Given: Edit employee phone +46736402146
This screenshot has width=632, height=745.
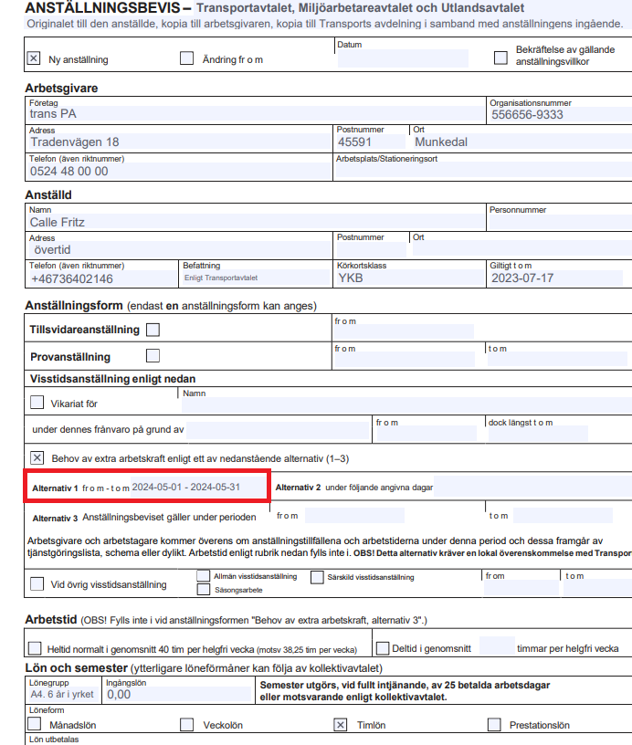Looking at the screenshot, I should coord(102,278).
